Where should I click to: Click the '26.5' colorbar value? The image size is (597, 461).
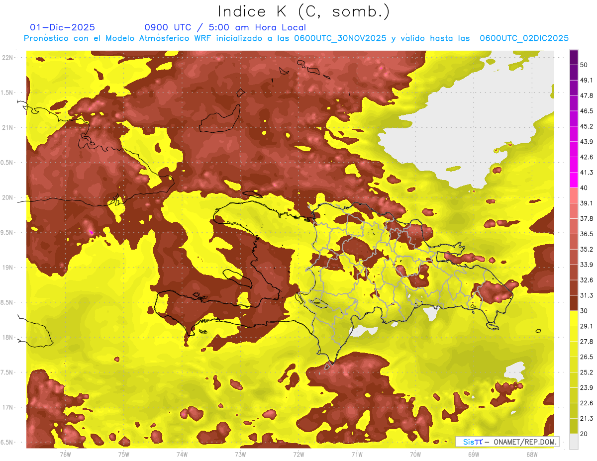pyautogui.click(x=587, y=357)
